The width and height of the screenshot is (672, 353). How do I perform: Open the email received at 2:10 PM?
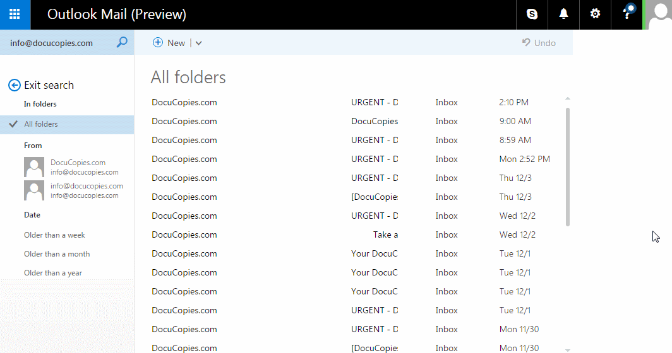[354, 102]
